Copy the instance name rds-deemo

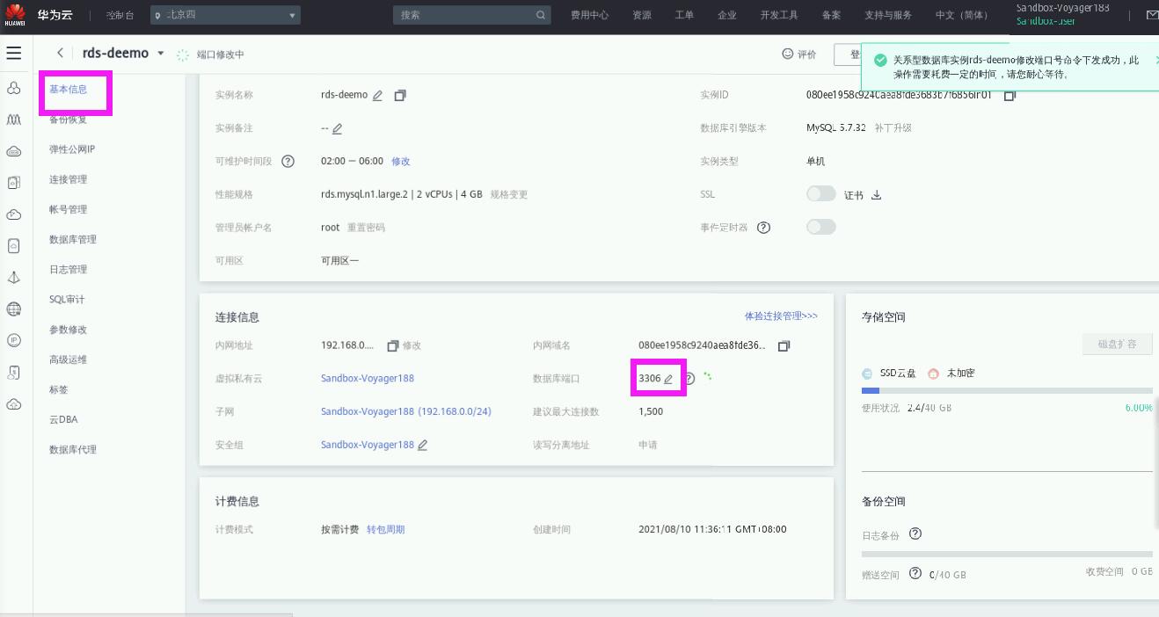click(x=400, y=95)
